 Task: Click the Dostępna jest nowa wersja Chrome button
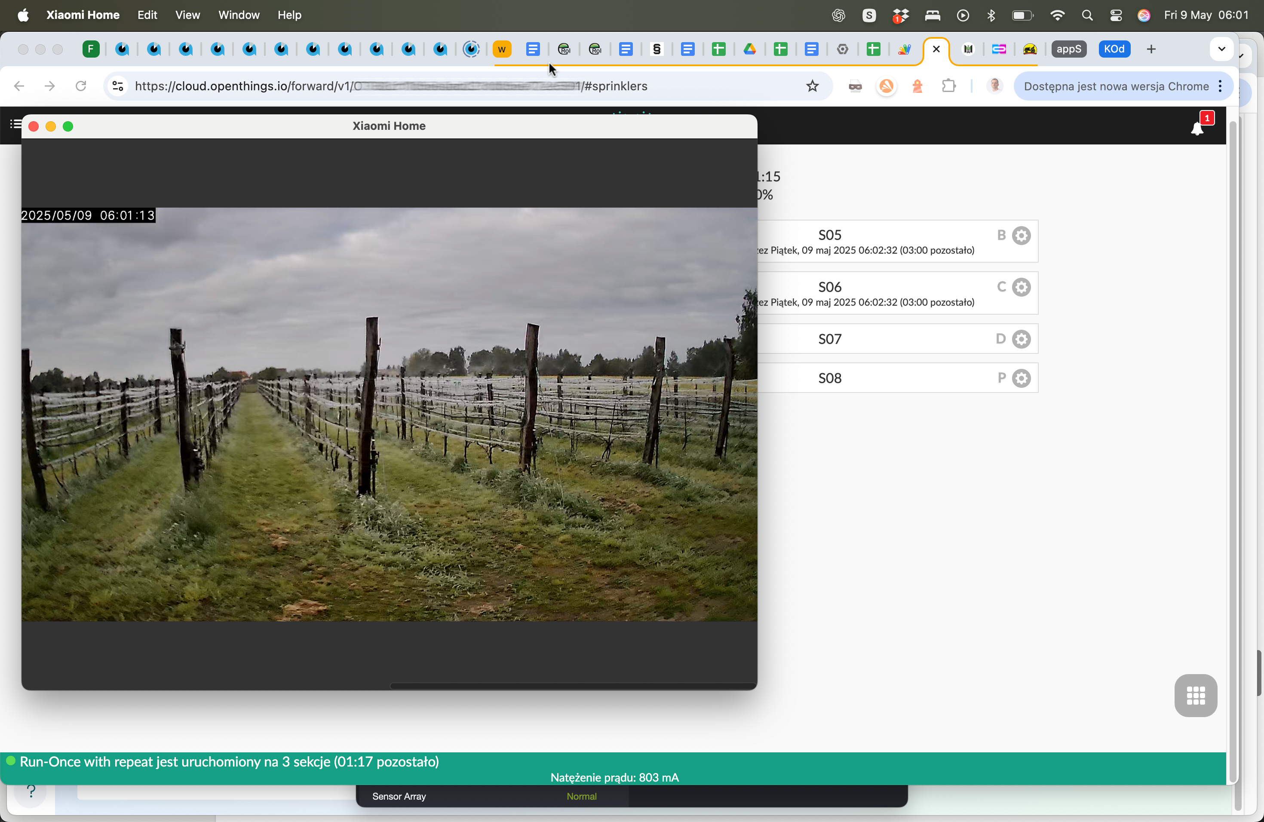(x=1116, y=86)
